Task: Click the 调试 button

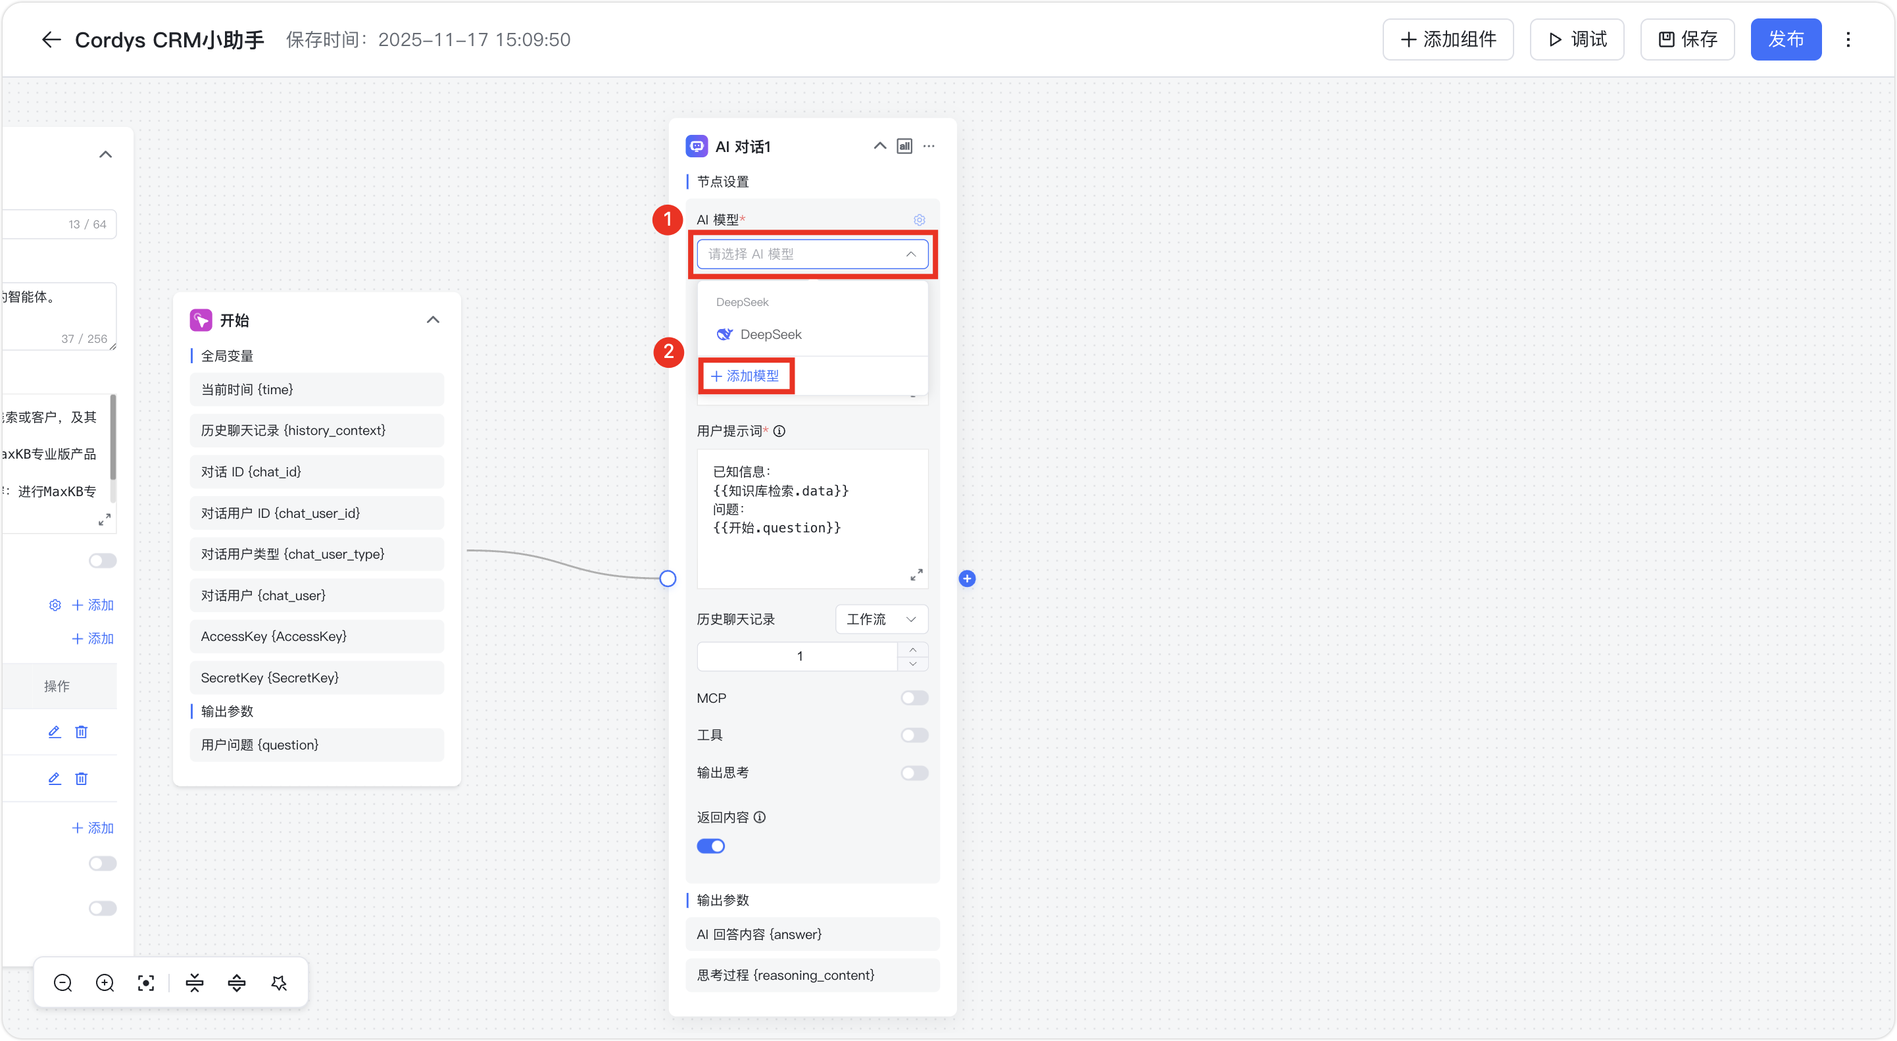Action: pyautogui.click(x=1577, y=39)
